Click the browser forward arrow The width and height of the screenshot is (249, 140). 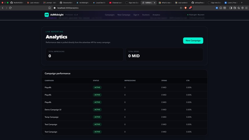pos(6,8)
